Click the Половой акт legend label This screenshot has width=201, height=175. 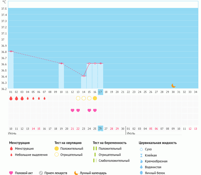24,173
